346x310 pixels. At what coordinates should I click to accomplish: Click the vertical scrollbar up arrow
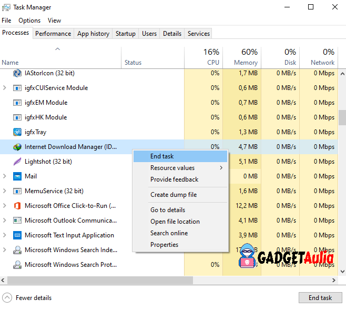click(x=342, y=74)
